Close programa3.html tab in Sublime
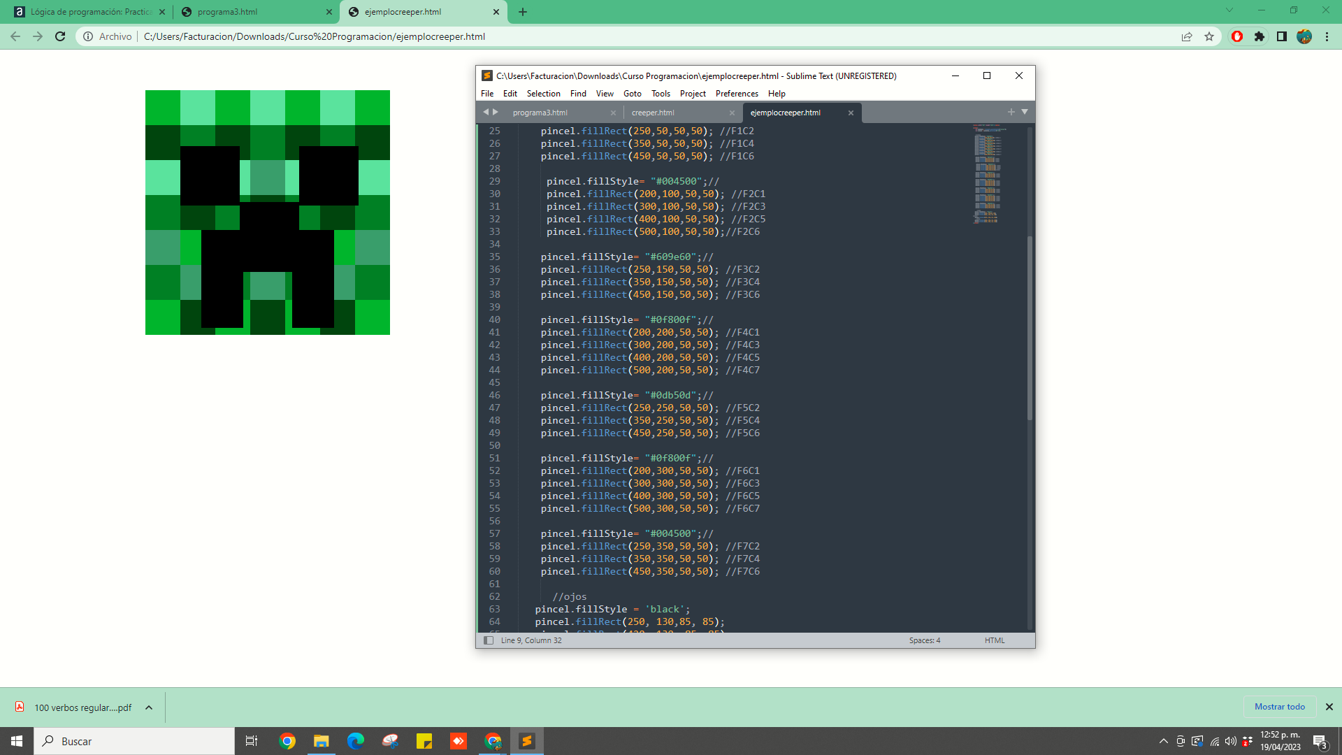Screen dimensions: 1342x755 pyautogui.click(x=613, y=113)
